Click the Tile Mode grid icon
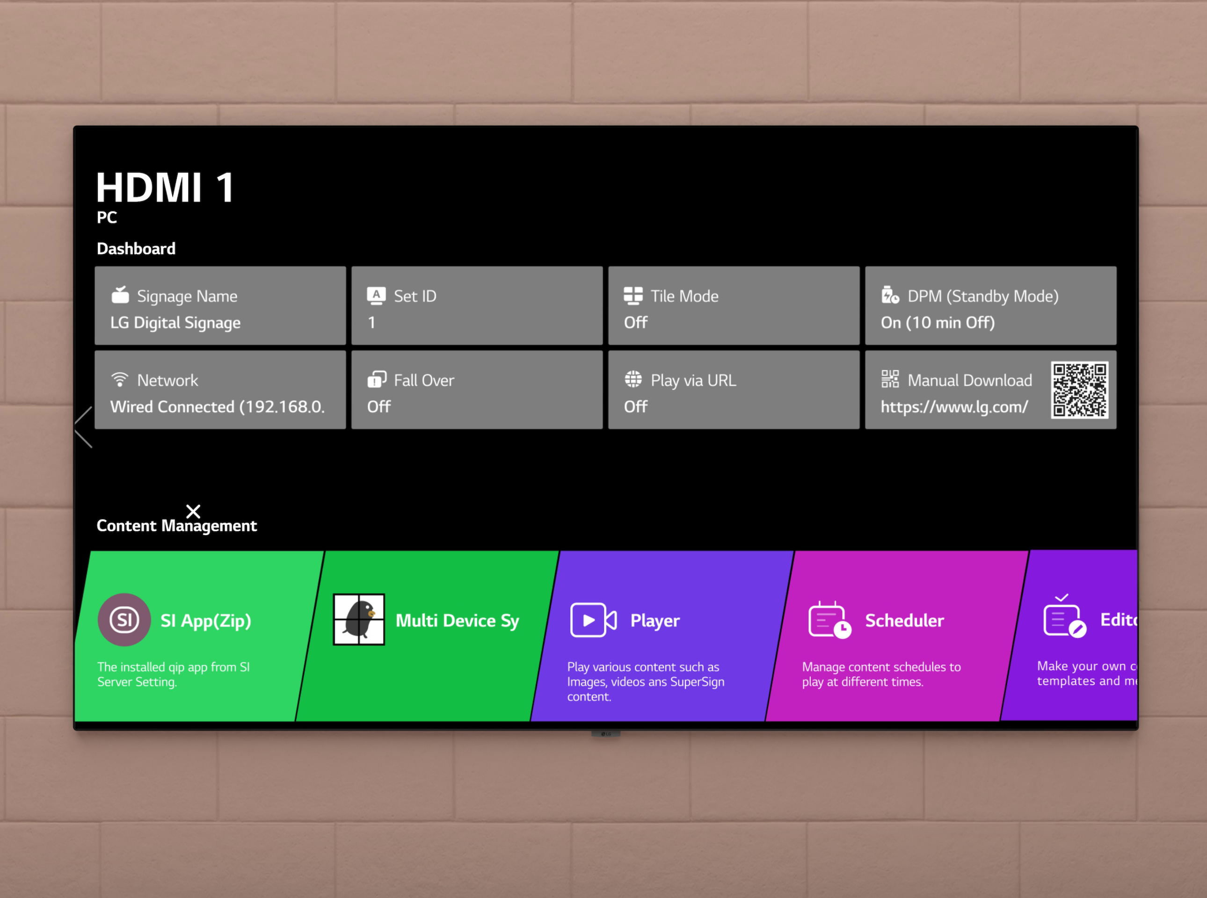1207x898 pixels. point(633,295)
